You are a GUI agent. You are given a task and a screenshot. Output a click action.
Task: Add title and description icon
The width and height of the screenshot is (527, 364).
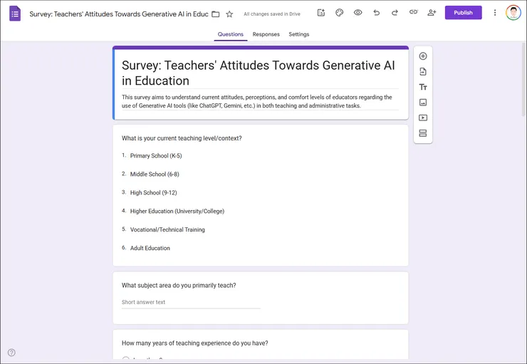click(423, 87)
